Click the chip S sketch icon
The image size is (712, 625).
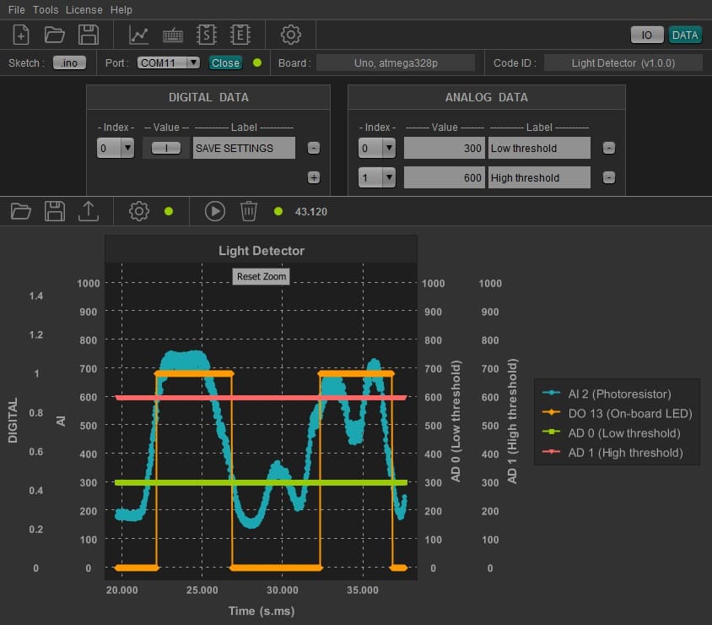tap(207, 35)
